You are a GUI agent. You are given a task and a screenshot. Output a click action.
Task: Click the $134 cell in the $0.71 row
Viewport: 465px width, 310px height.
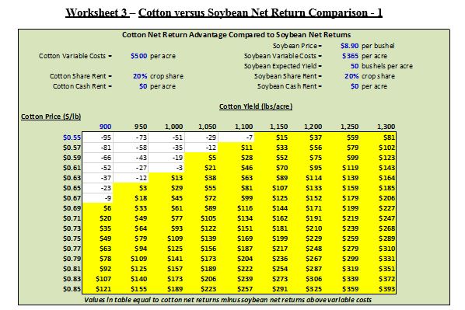(245, 218)
